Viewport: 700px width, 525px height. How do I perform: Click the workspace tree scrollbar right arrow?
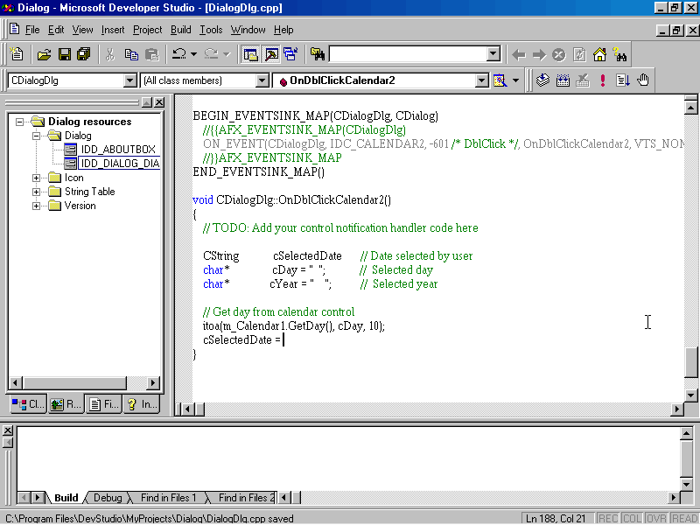coord(152,382)
